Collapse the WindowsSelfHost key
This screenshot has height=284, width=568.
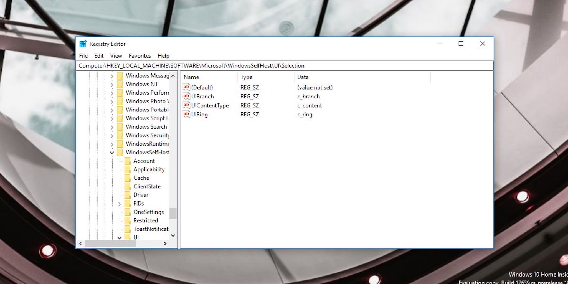point(112,153)
